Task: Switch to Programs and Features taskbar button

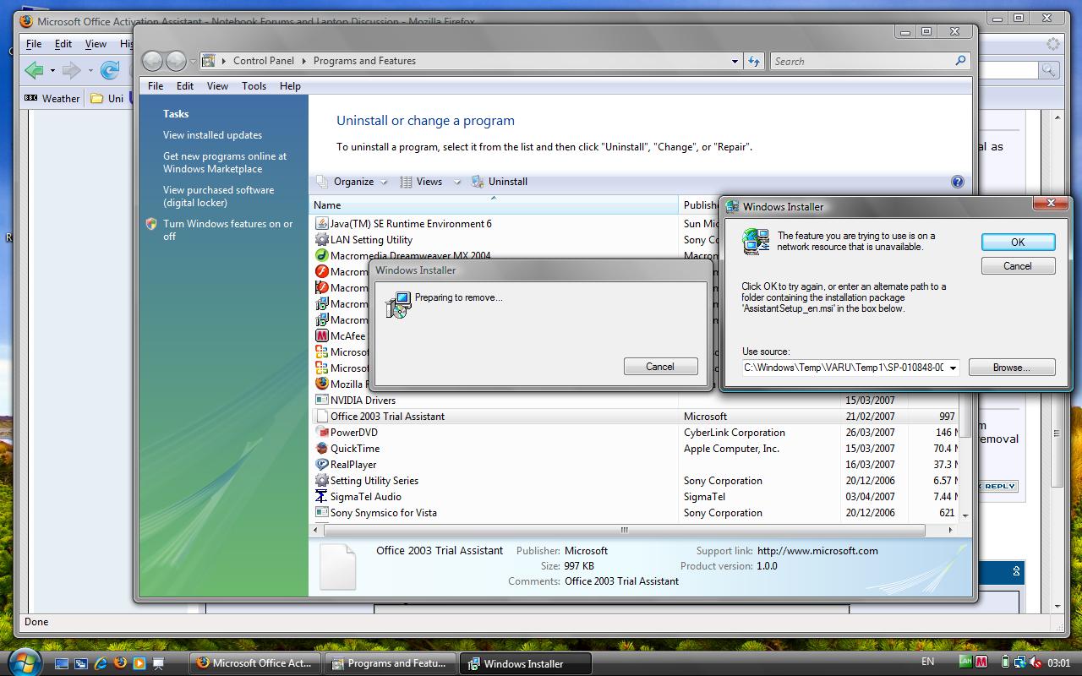Action: coord(391,663)
